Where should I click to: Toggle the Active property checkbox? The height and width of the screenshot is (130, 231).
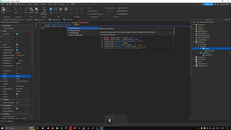[17, 44]
